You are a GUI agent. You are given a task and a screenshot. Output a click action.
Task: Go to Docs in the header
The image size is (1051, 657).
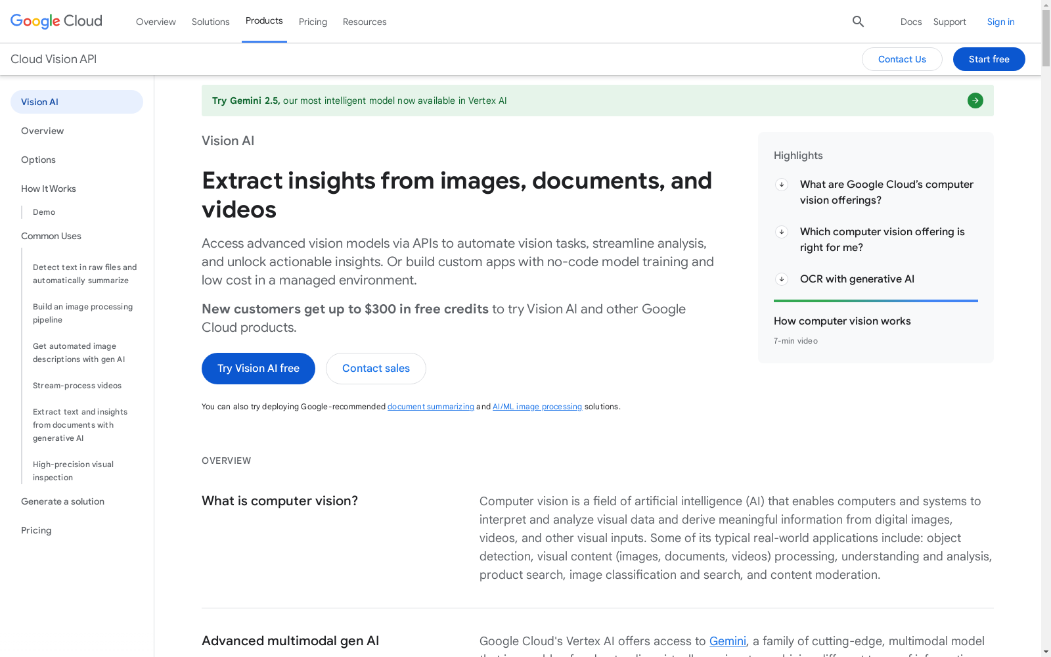point(911,22)
